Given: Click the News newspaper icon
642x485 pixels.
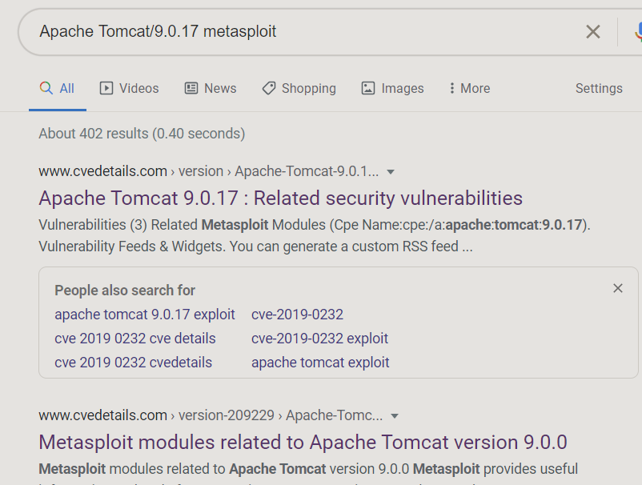Looking at the screenshot, I should (x=191, y=89).
